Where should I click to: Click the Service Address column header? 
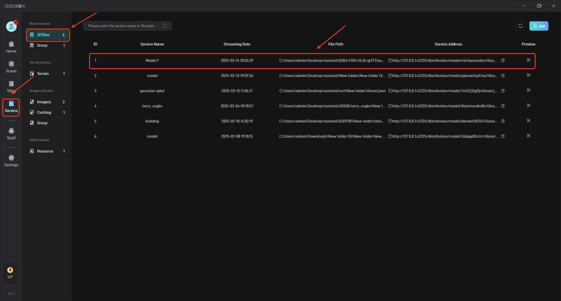pos(449,44)
